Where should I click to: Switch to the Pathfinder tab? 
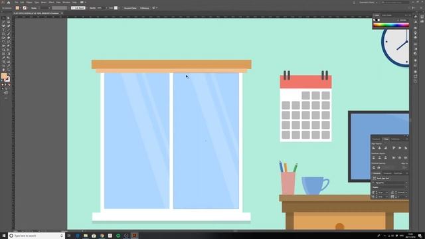[x=396, y=139]
